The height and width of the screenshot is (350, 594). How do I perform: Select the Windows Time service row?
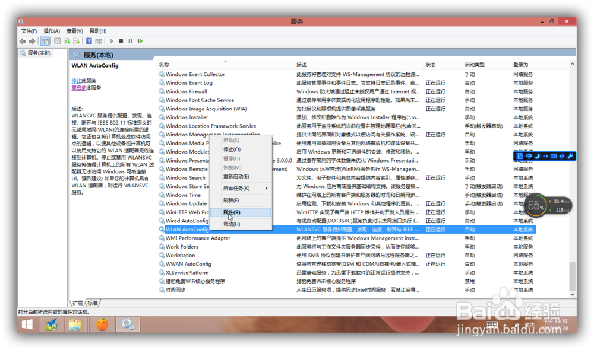pyautogui.click(x=347, y=195)
